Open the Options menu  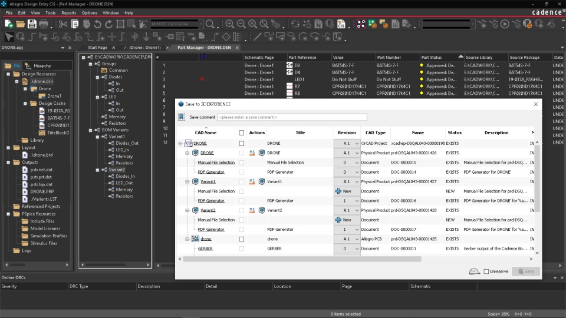click(x=89, y=12)
